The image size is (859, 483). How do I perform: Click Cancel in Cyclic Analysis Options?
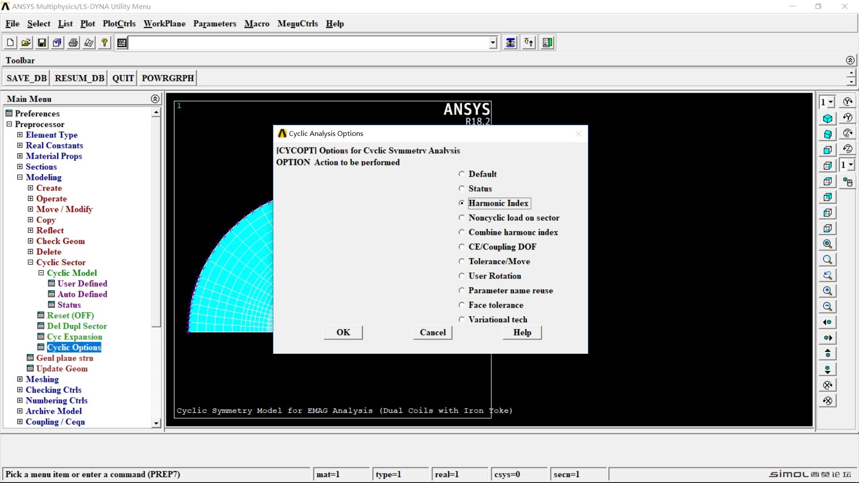click(433, 332)
